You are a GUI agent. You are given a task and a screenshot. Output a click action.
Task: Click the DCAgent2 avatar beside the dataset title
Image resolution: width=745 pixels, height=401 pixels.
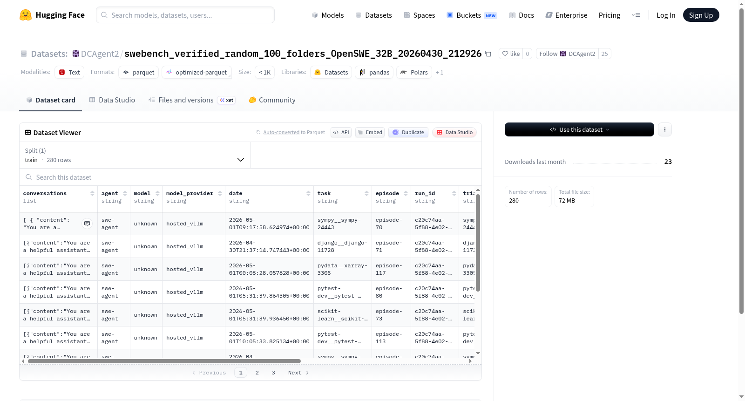point(76,54)
